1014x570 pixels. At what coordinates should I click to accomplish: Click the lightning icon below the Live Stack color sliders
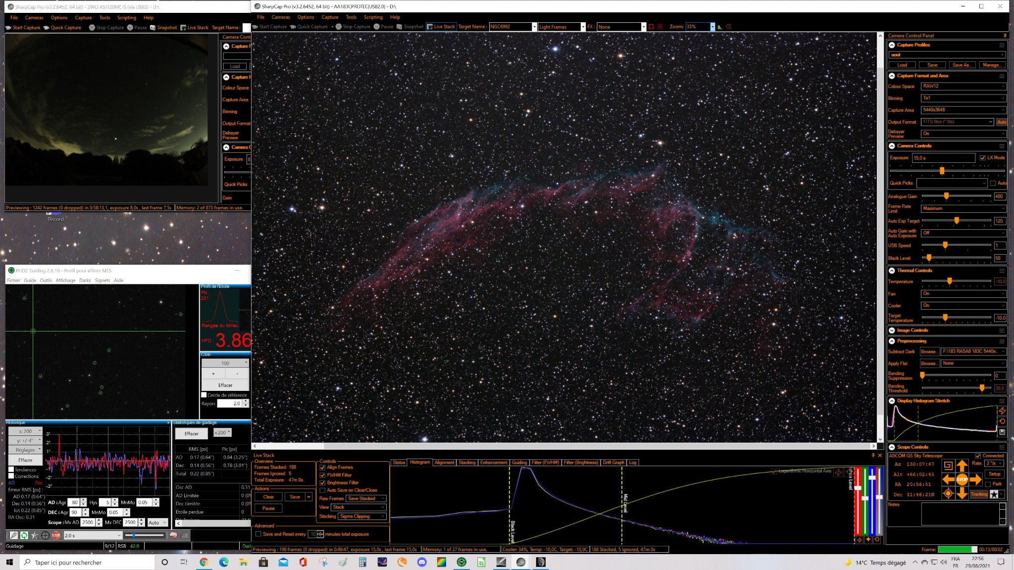860,540
